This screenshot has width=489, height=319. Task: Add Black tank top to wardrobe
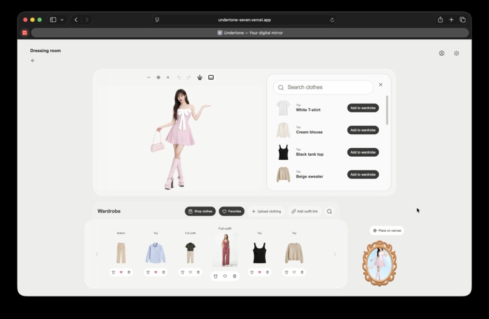363,152
